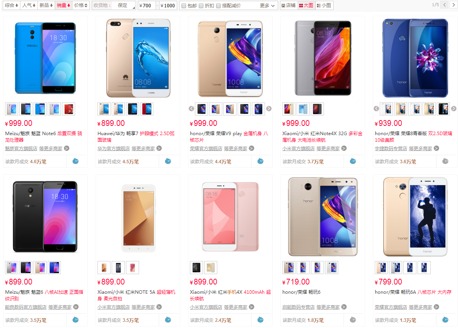Show next color thumbnails for 荣耀V9 play
The image size is (458, 328).
coord(269,109)
